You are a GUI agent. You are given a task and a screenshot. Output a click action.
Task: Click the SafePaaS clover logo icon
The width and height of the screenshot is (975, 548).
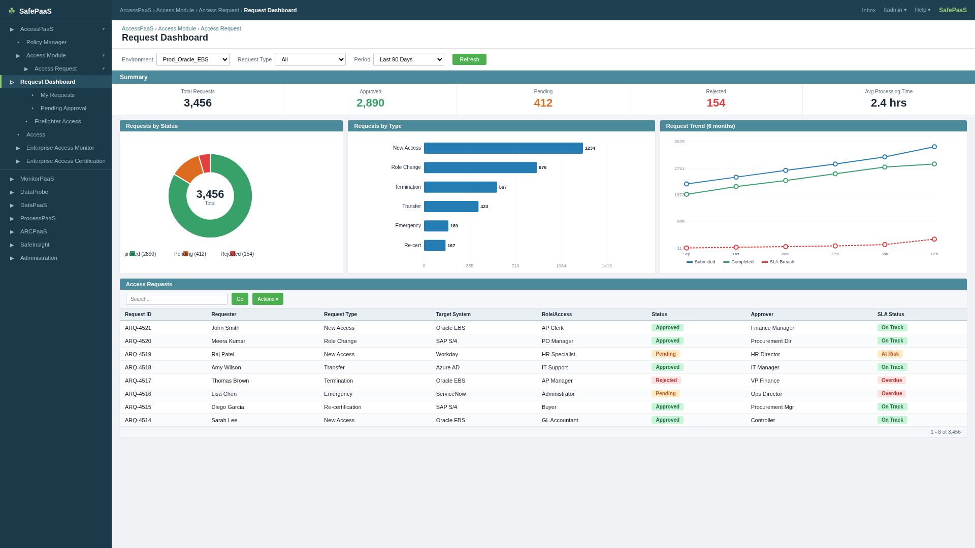pyautogui.click(x=12, y=11)
